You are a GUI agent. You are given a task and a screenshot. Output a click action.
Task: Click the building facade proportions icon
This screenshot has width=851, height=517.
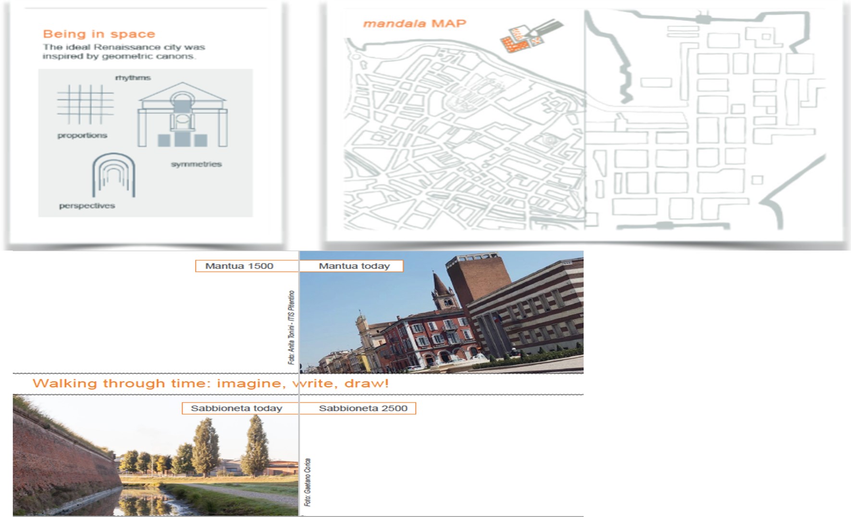click(183, 115)
